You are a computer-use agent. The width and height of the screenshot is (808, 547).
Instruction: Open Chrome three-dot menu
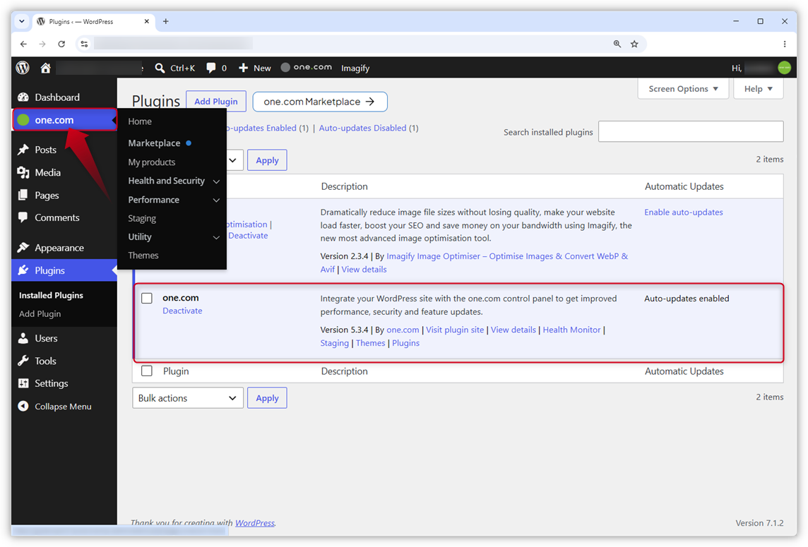784,44
